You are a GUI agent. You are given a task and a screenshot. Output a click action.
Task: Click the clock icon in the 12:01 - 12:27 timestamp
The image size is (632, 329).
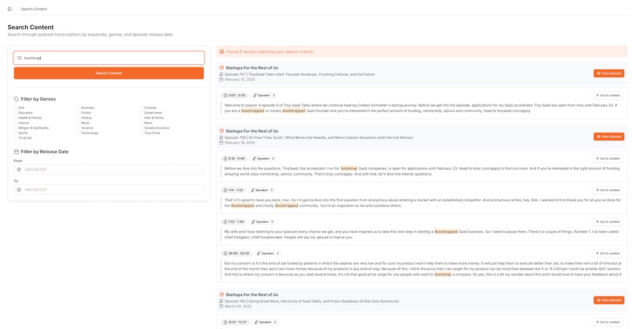[x=226, y=322]
